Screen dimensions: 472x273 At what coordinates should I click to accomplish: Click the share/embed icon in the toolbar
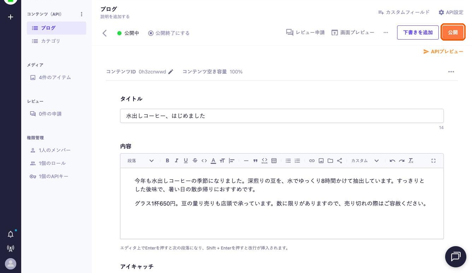pyautogui.click(x=340, y=161)
